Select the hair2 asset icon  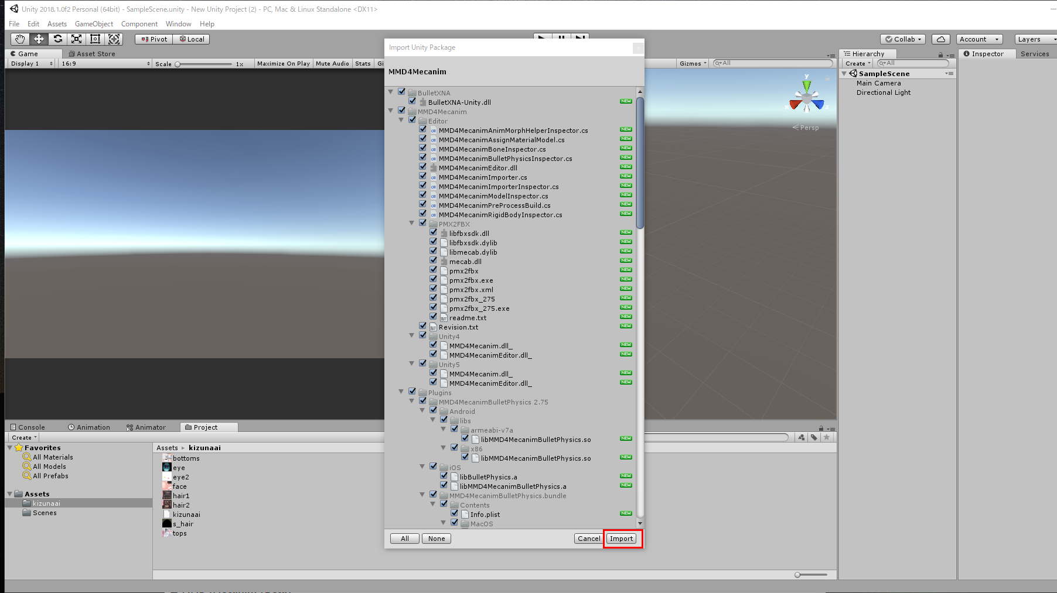[x=167, y=505]
